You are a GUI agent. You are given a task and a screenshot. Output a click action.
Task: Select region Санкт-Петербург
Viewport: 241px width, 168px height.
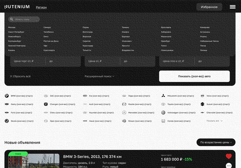point(16,32)
